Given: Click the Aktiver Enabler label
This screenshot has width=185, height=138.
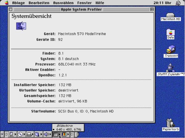Looking at the screenshot, I should tap(40, 70).
